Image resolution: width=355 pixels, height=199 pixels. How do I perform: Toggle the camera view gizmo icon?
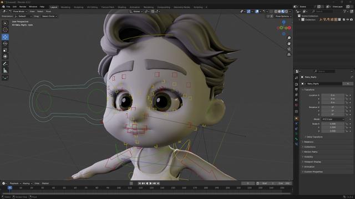coord(289,49)
